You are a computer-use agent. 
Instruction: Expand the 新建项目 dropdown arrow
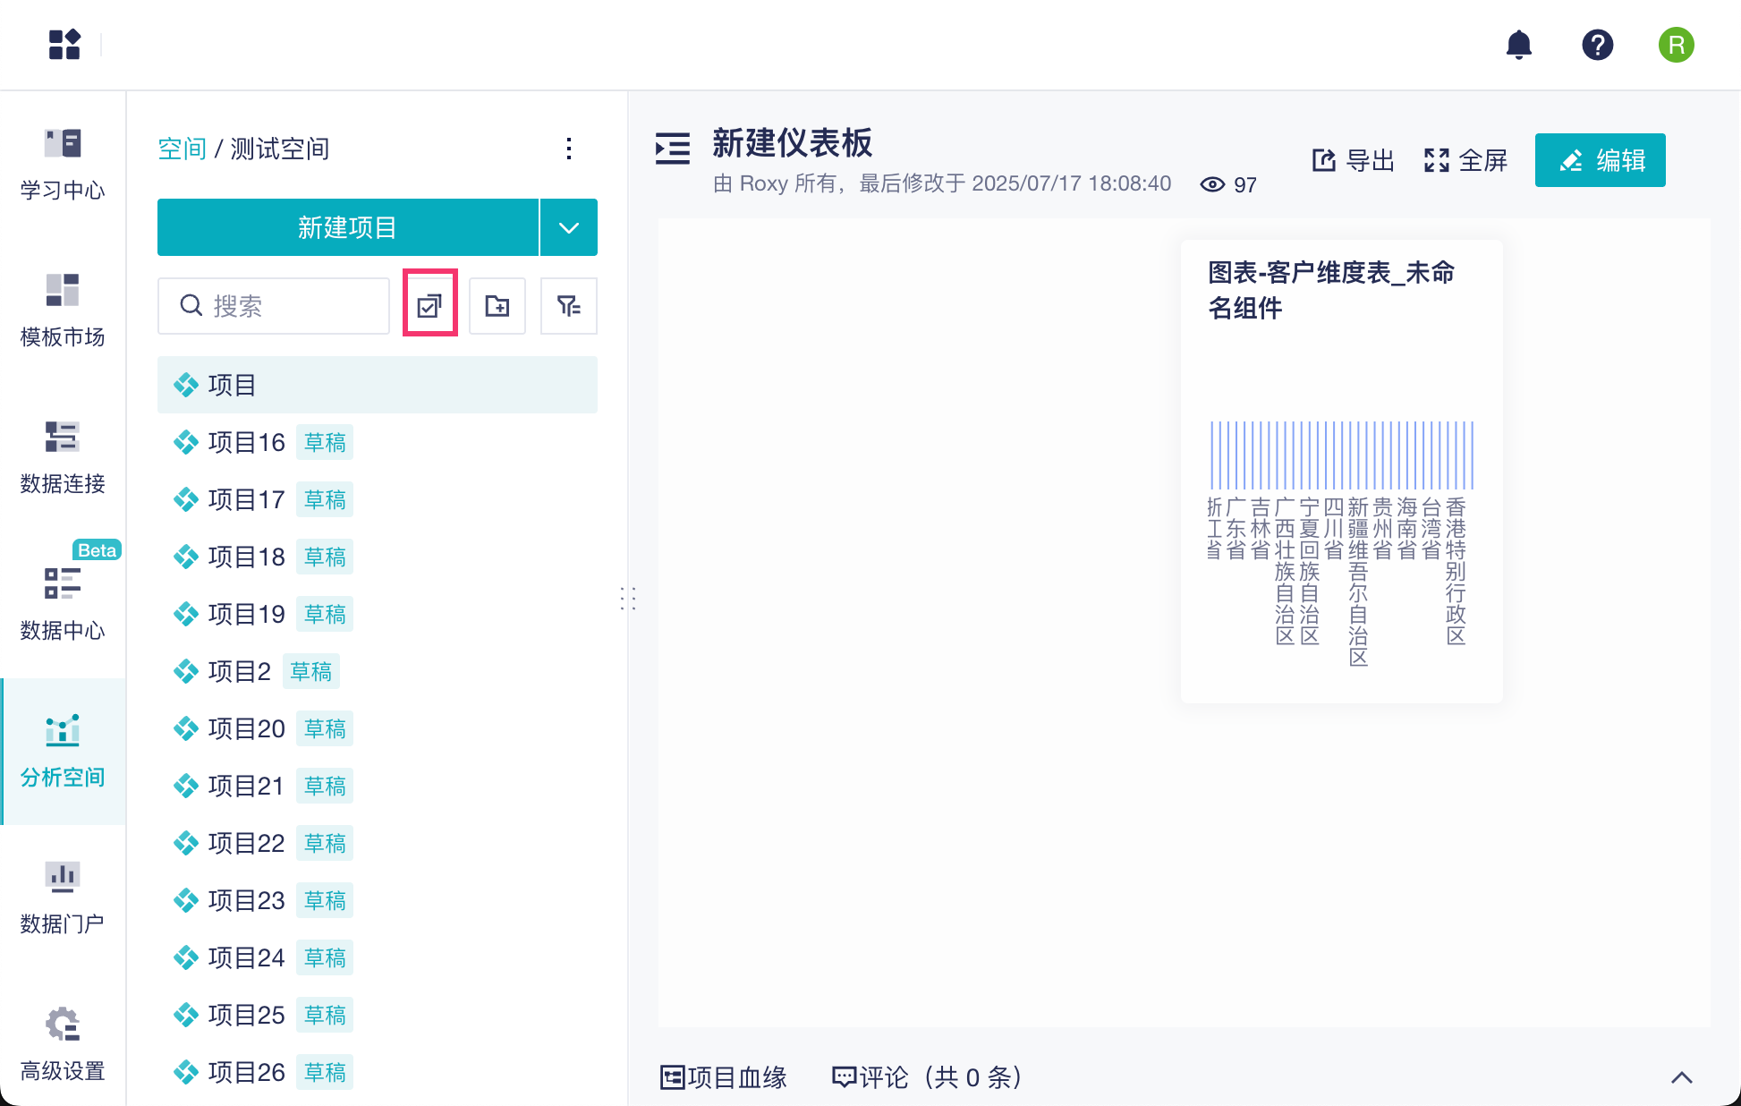(569, 227)
